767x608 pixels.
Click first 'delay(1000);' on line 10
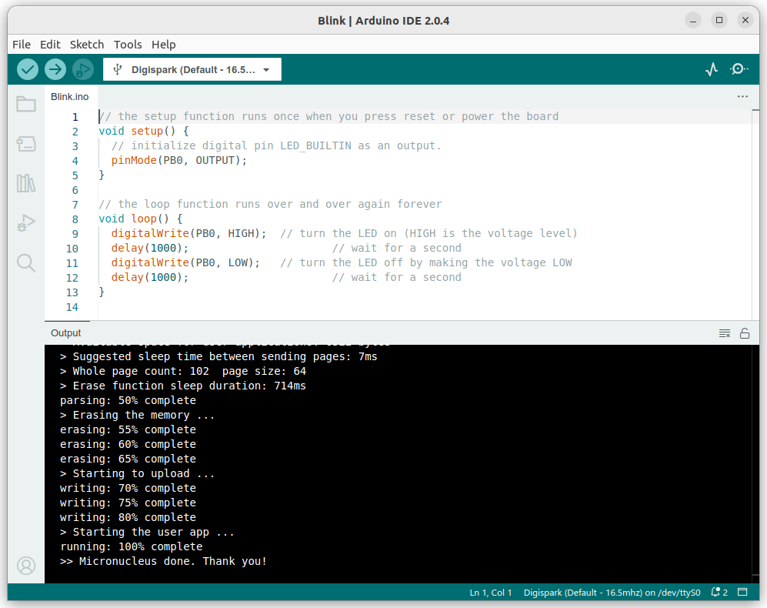click(x=150, y=248)
